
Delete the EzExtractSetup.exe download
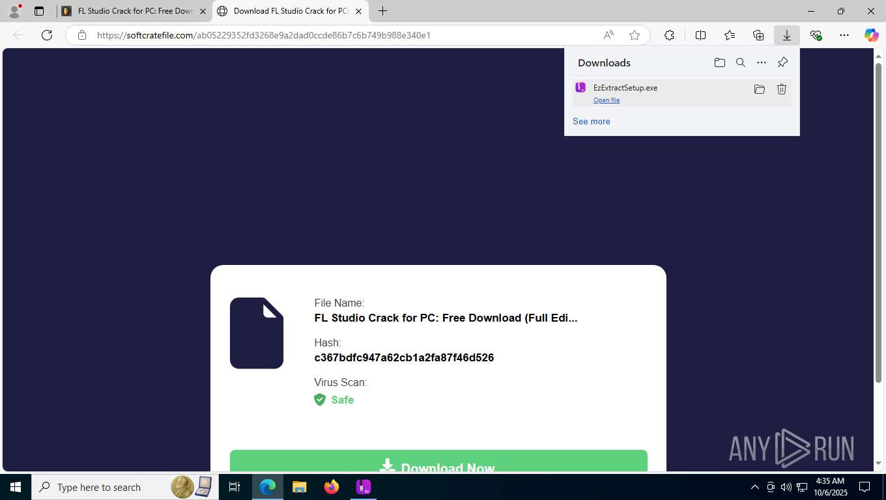point(782,89)
